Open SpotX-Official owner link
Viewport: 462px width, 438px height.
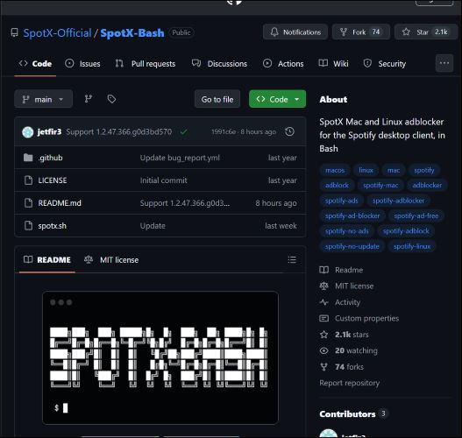coord(58,32)
